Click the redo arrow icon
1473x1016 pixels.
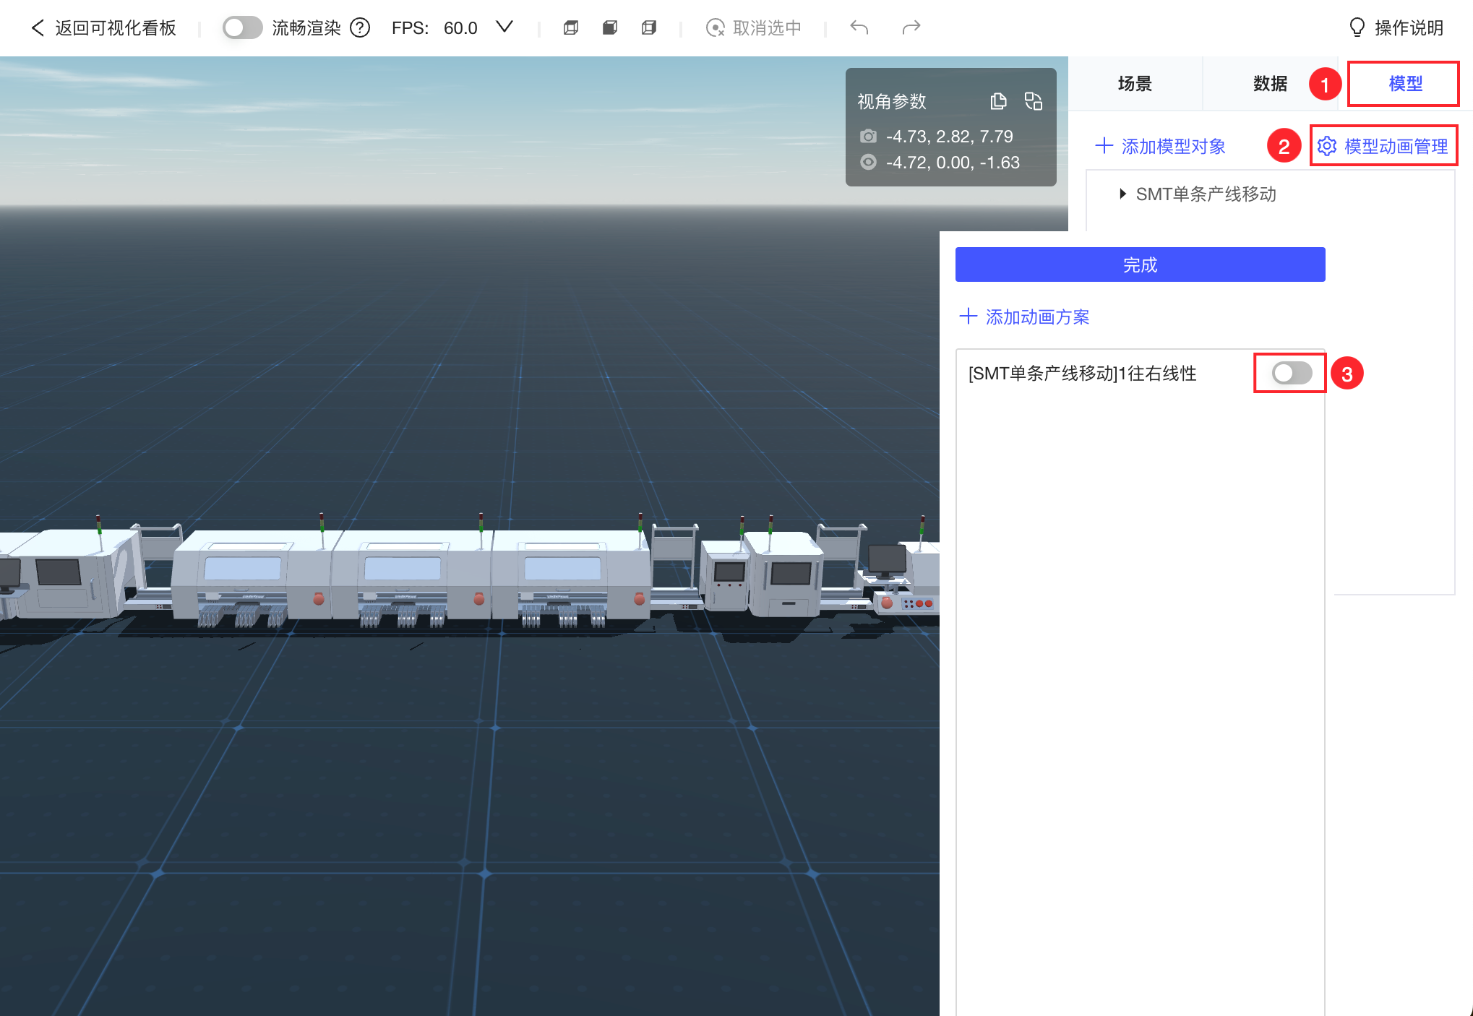(911, 27)
